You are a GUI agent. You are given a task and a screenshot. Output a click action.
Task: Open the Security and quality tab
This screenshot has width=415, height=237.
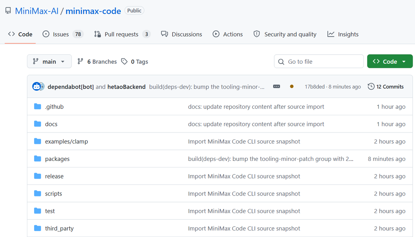click(285, 34)
